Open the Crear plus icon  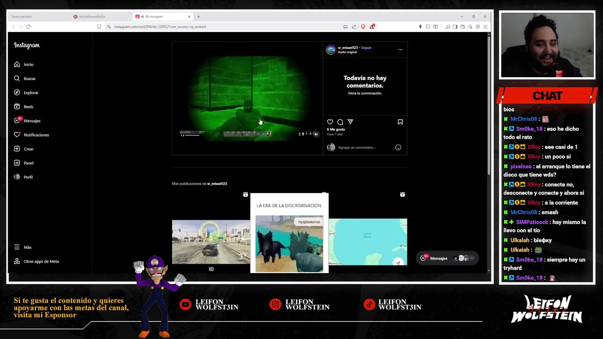(17, 149)
